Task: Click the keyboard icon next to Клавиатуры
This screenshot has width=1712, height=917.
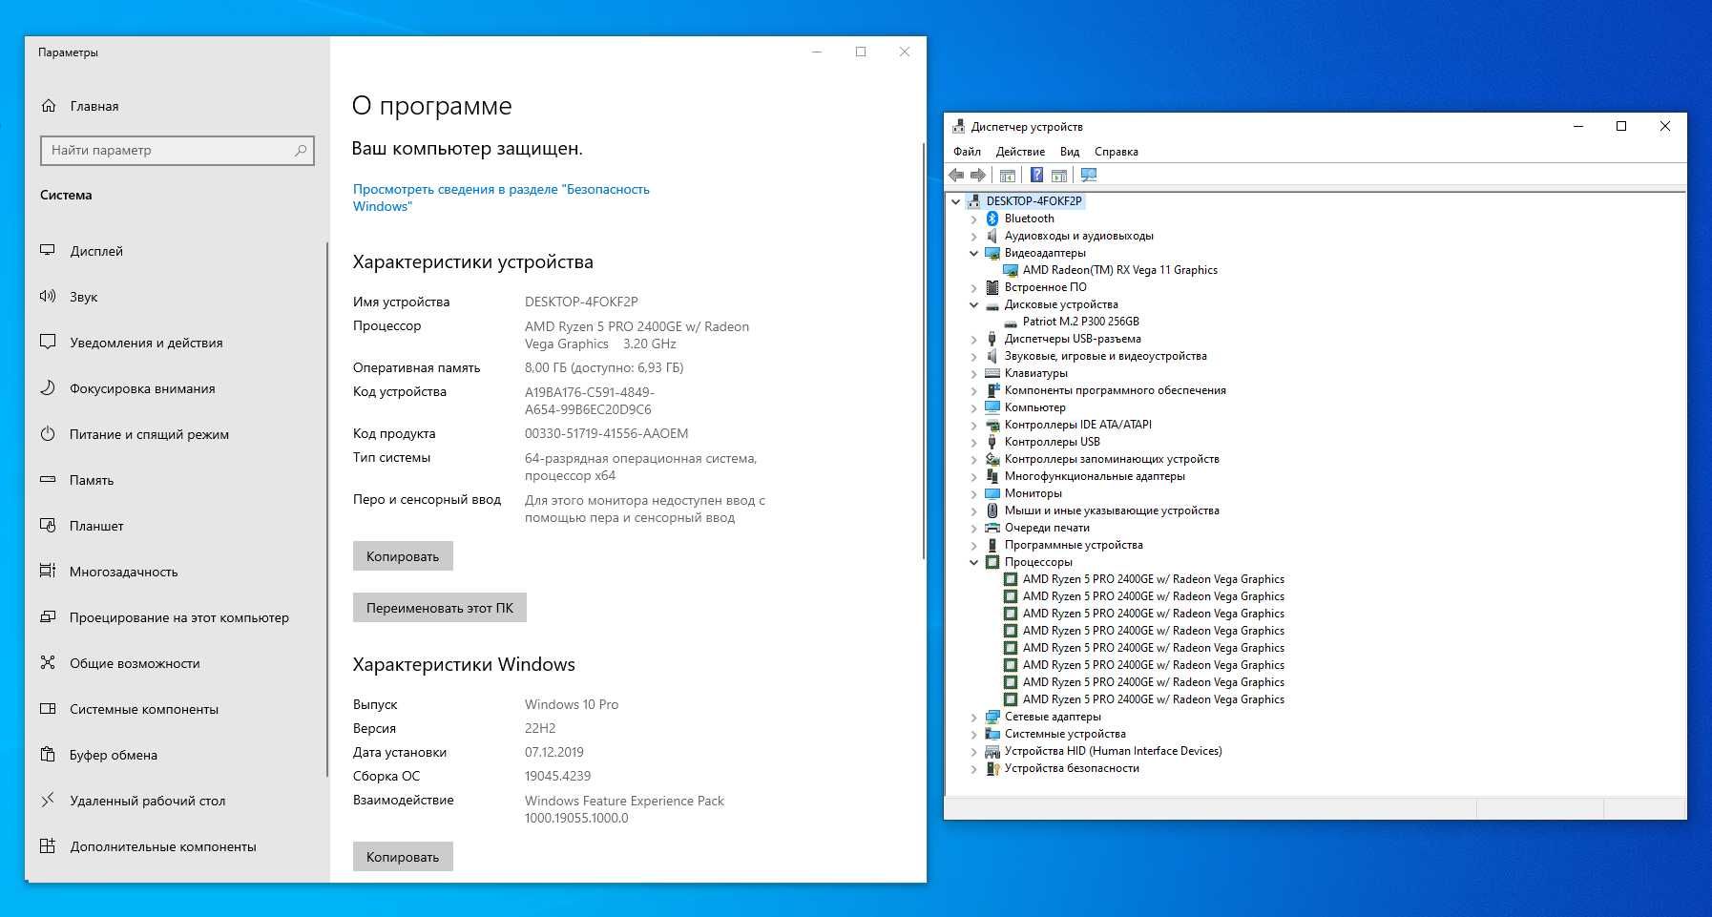Action: (x=992, y=373)
